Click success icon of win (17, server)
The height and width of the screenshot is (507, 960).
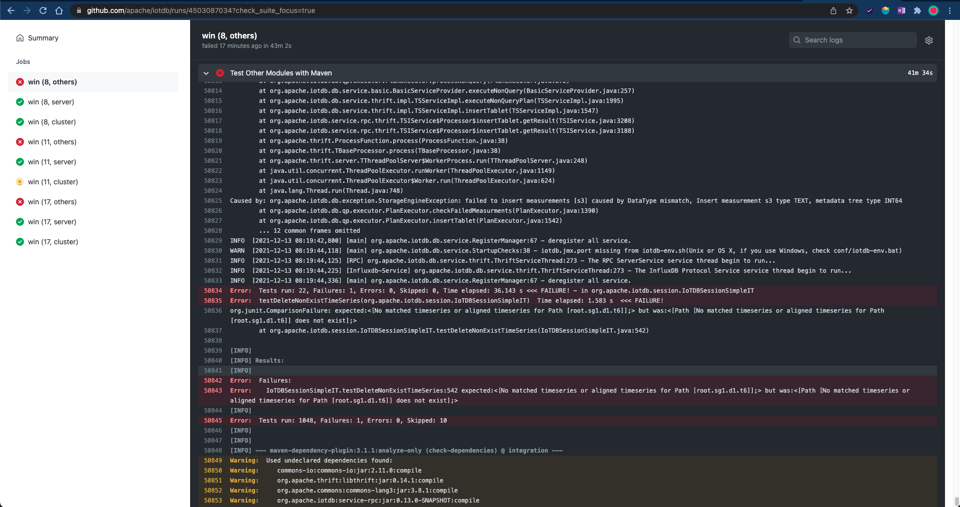click(x=20, y=222)
